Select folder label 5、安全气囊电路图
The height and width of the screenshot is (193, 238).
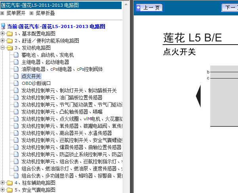coord(35,190)
